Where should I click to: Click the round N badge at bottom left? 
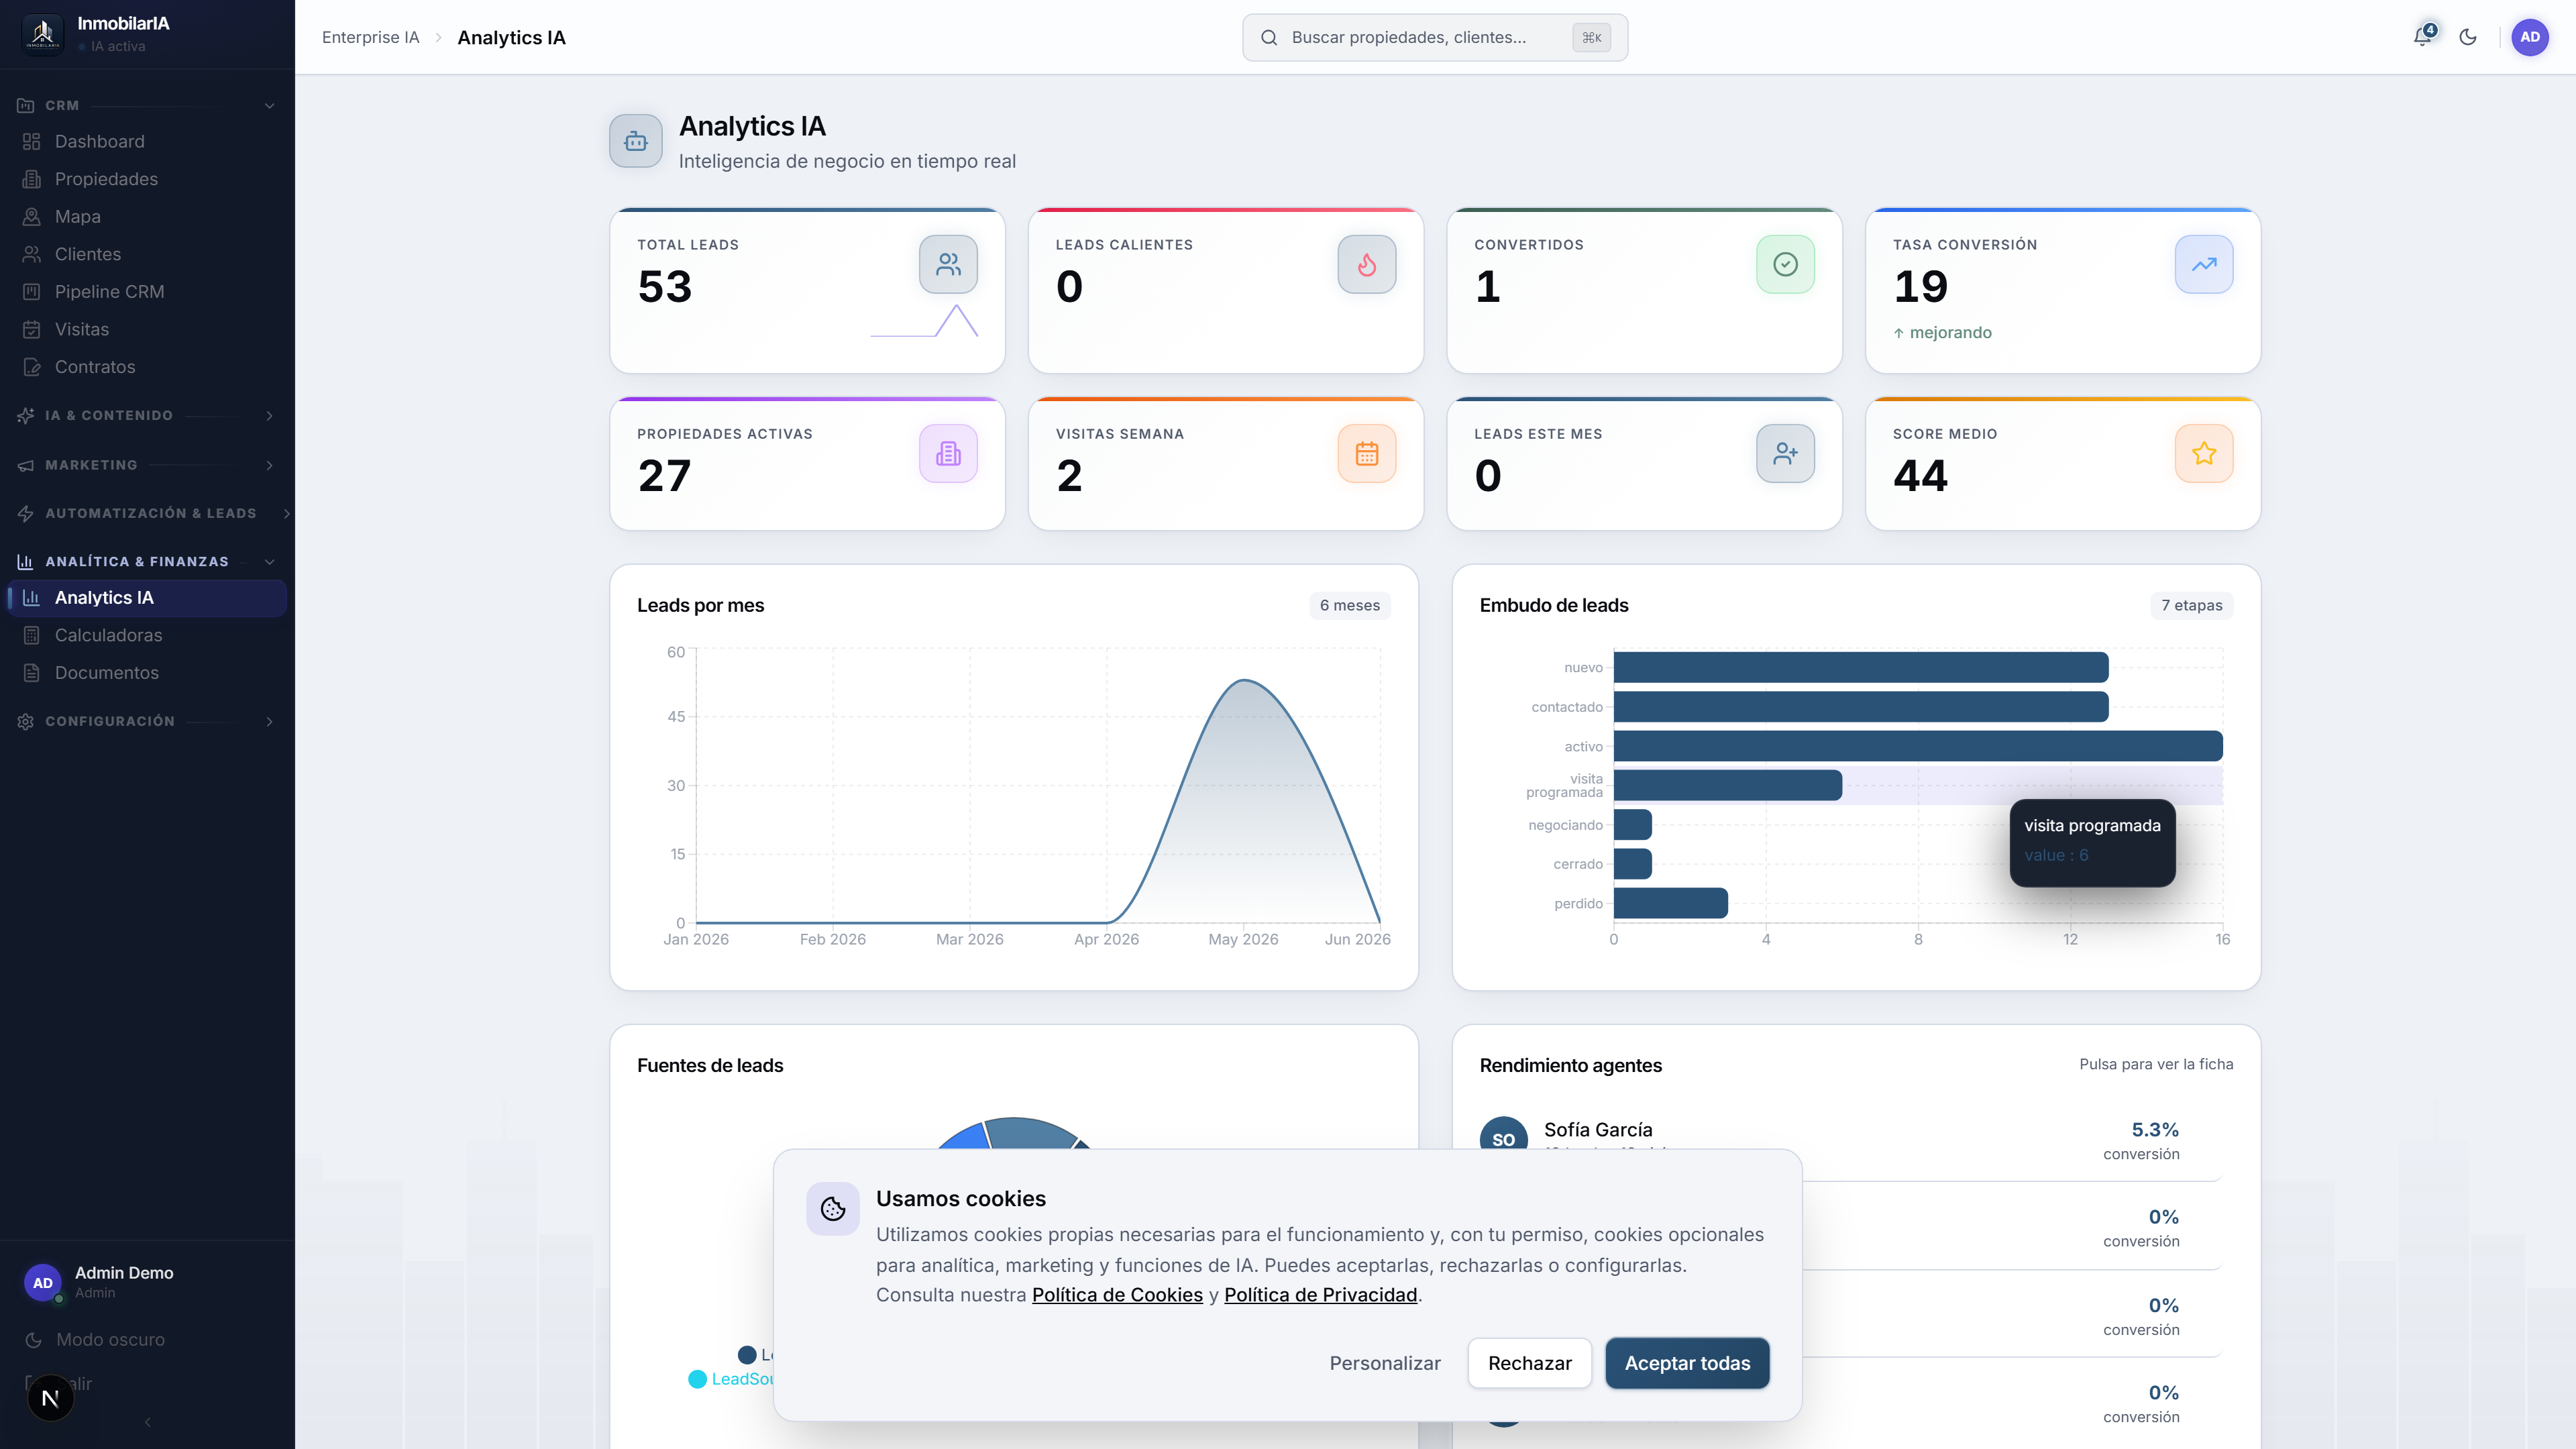(50, 1398)
